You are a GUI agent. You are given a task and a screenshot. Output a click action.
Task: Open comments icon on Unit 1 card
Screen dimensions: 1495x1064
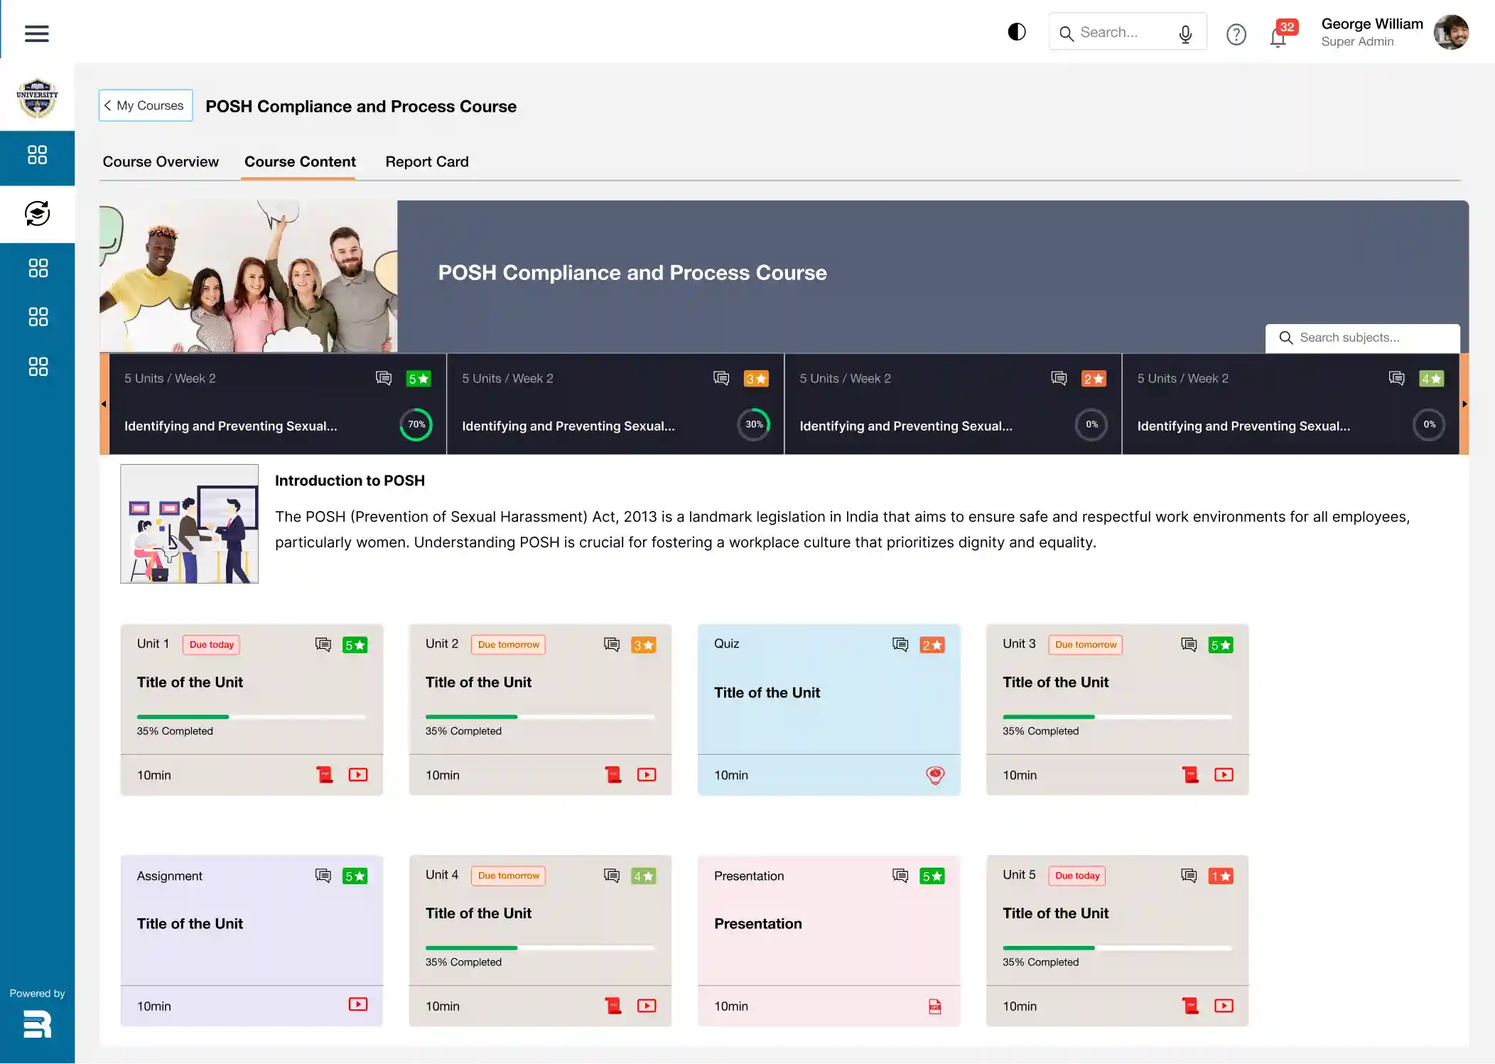click(x=323, y=645)
